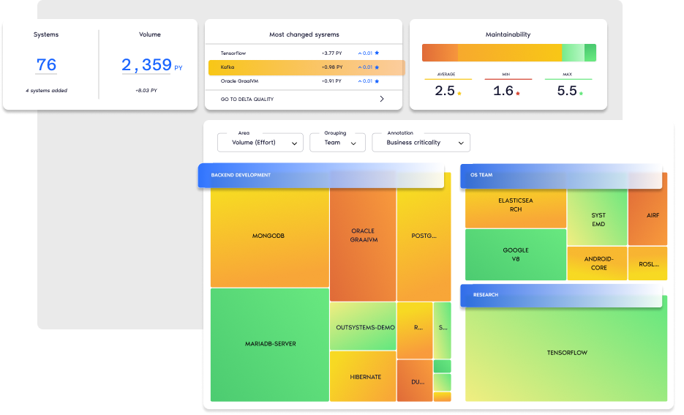This screenshot has height=415, width=684.
Task: Click the Research group header
Action: (x=561, y=296)
